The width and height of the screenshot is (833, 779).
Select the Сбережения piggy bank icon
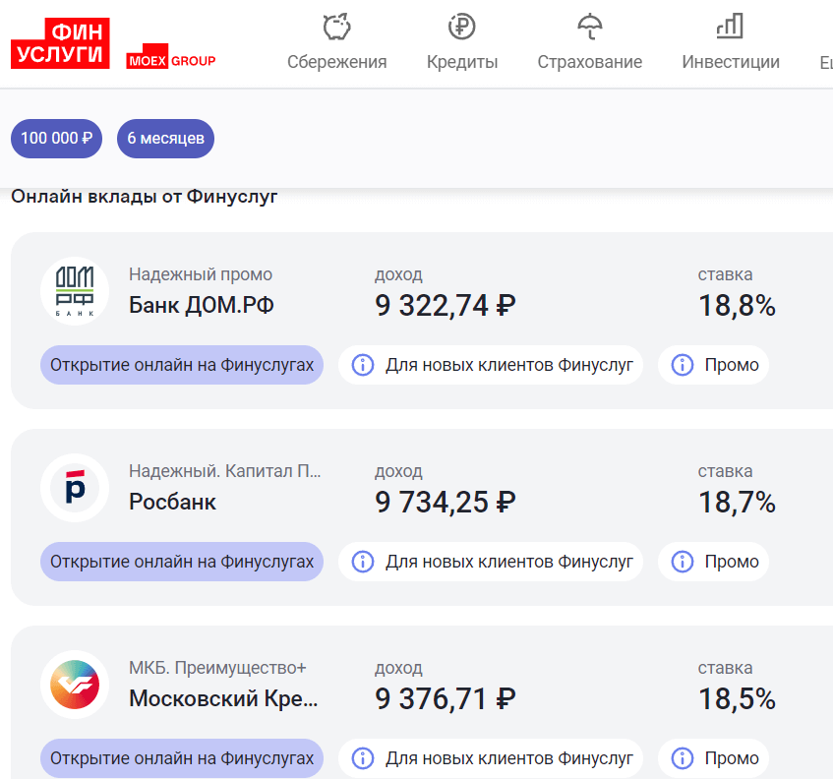pos(334,28)
